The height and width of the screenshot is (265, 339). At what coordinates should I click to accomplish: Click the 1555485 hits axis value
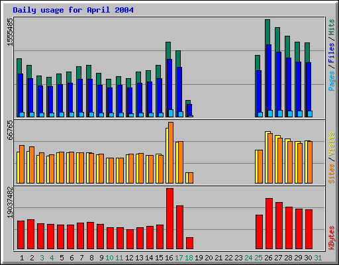(x=10, y=32)
